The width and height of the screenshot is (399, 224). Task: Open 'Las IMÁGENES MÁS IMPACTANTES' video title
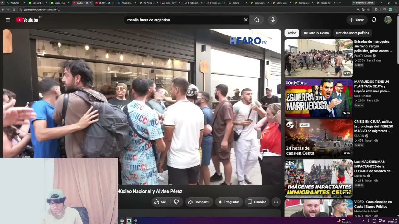tap(373, 166)
